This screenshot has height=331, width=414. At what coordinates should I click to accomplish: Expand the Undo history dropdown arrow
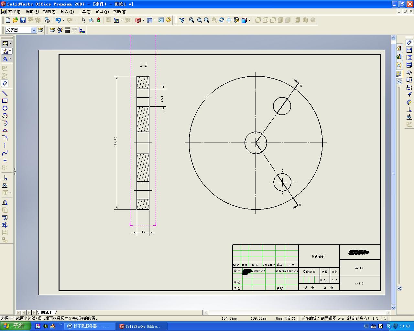[x=63, y=20]
